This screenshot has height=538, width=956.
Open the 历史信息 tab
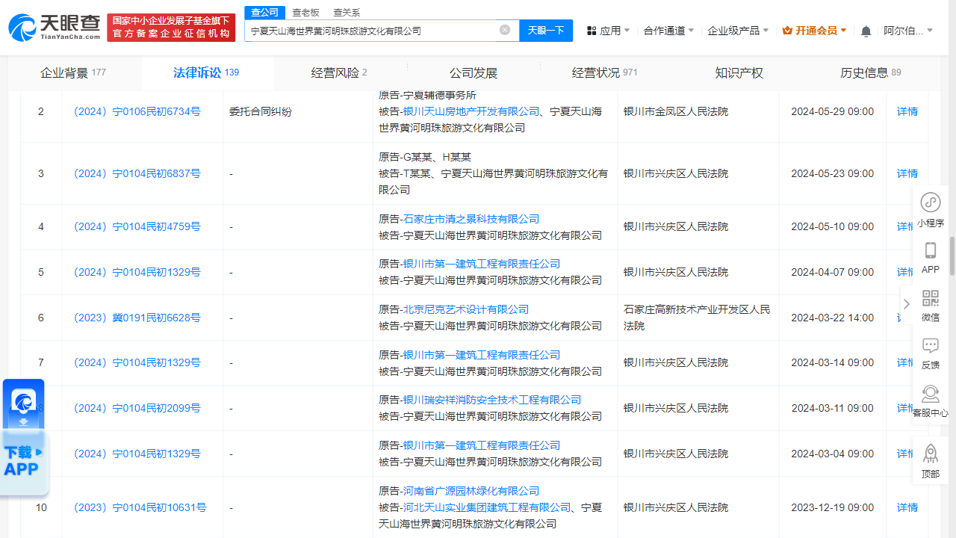click(x=871, y=72)
